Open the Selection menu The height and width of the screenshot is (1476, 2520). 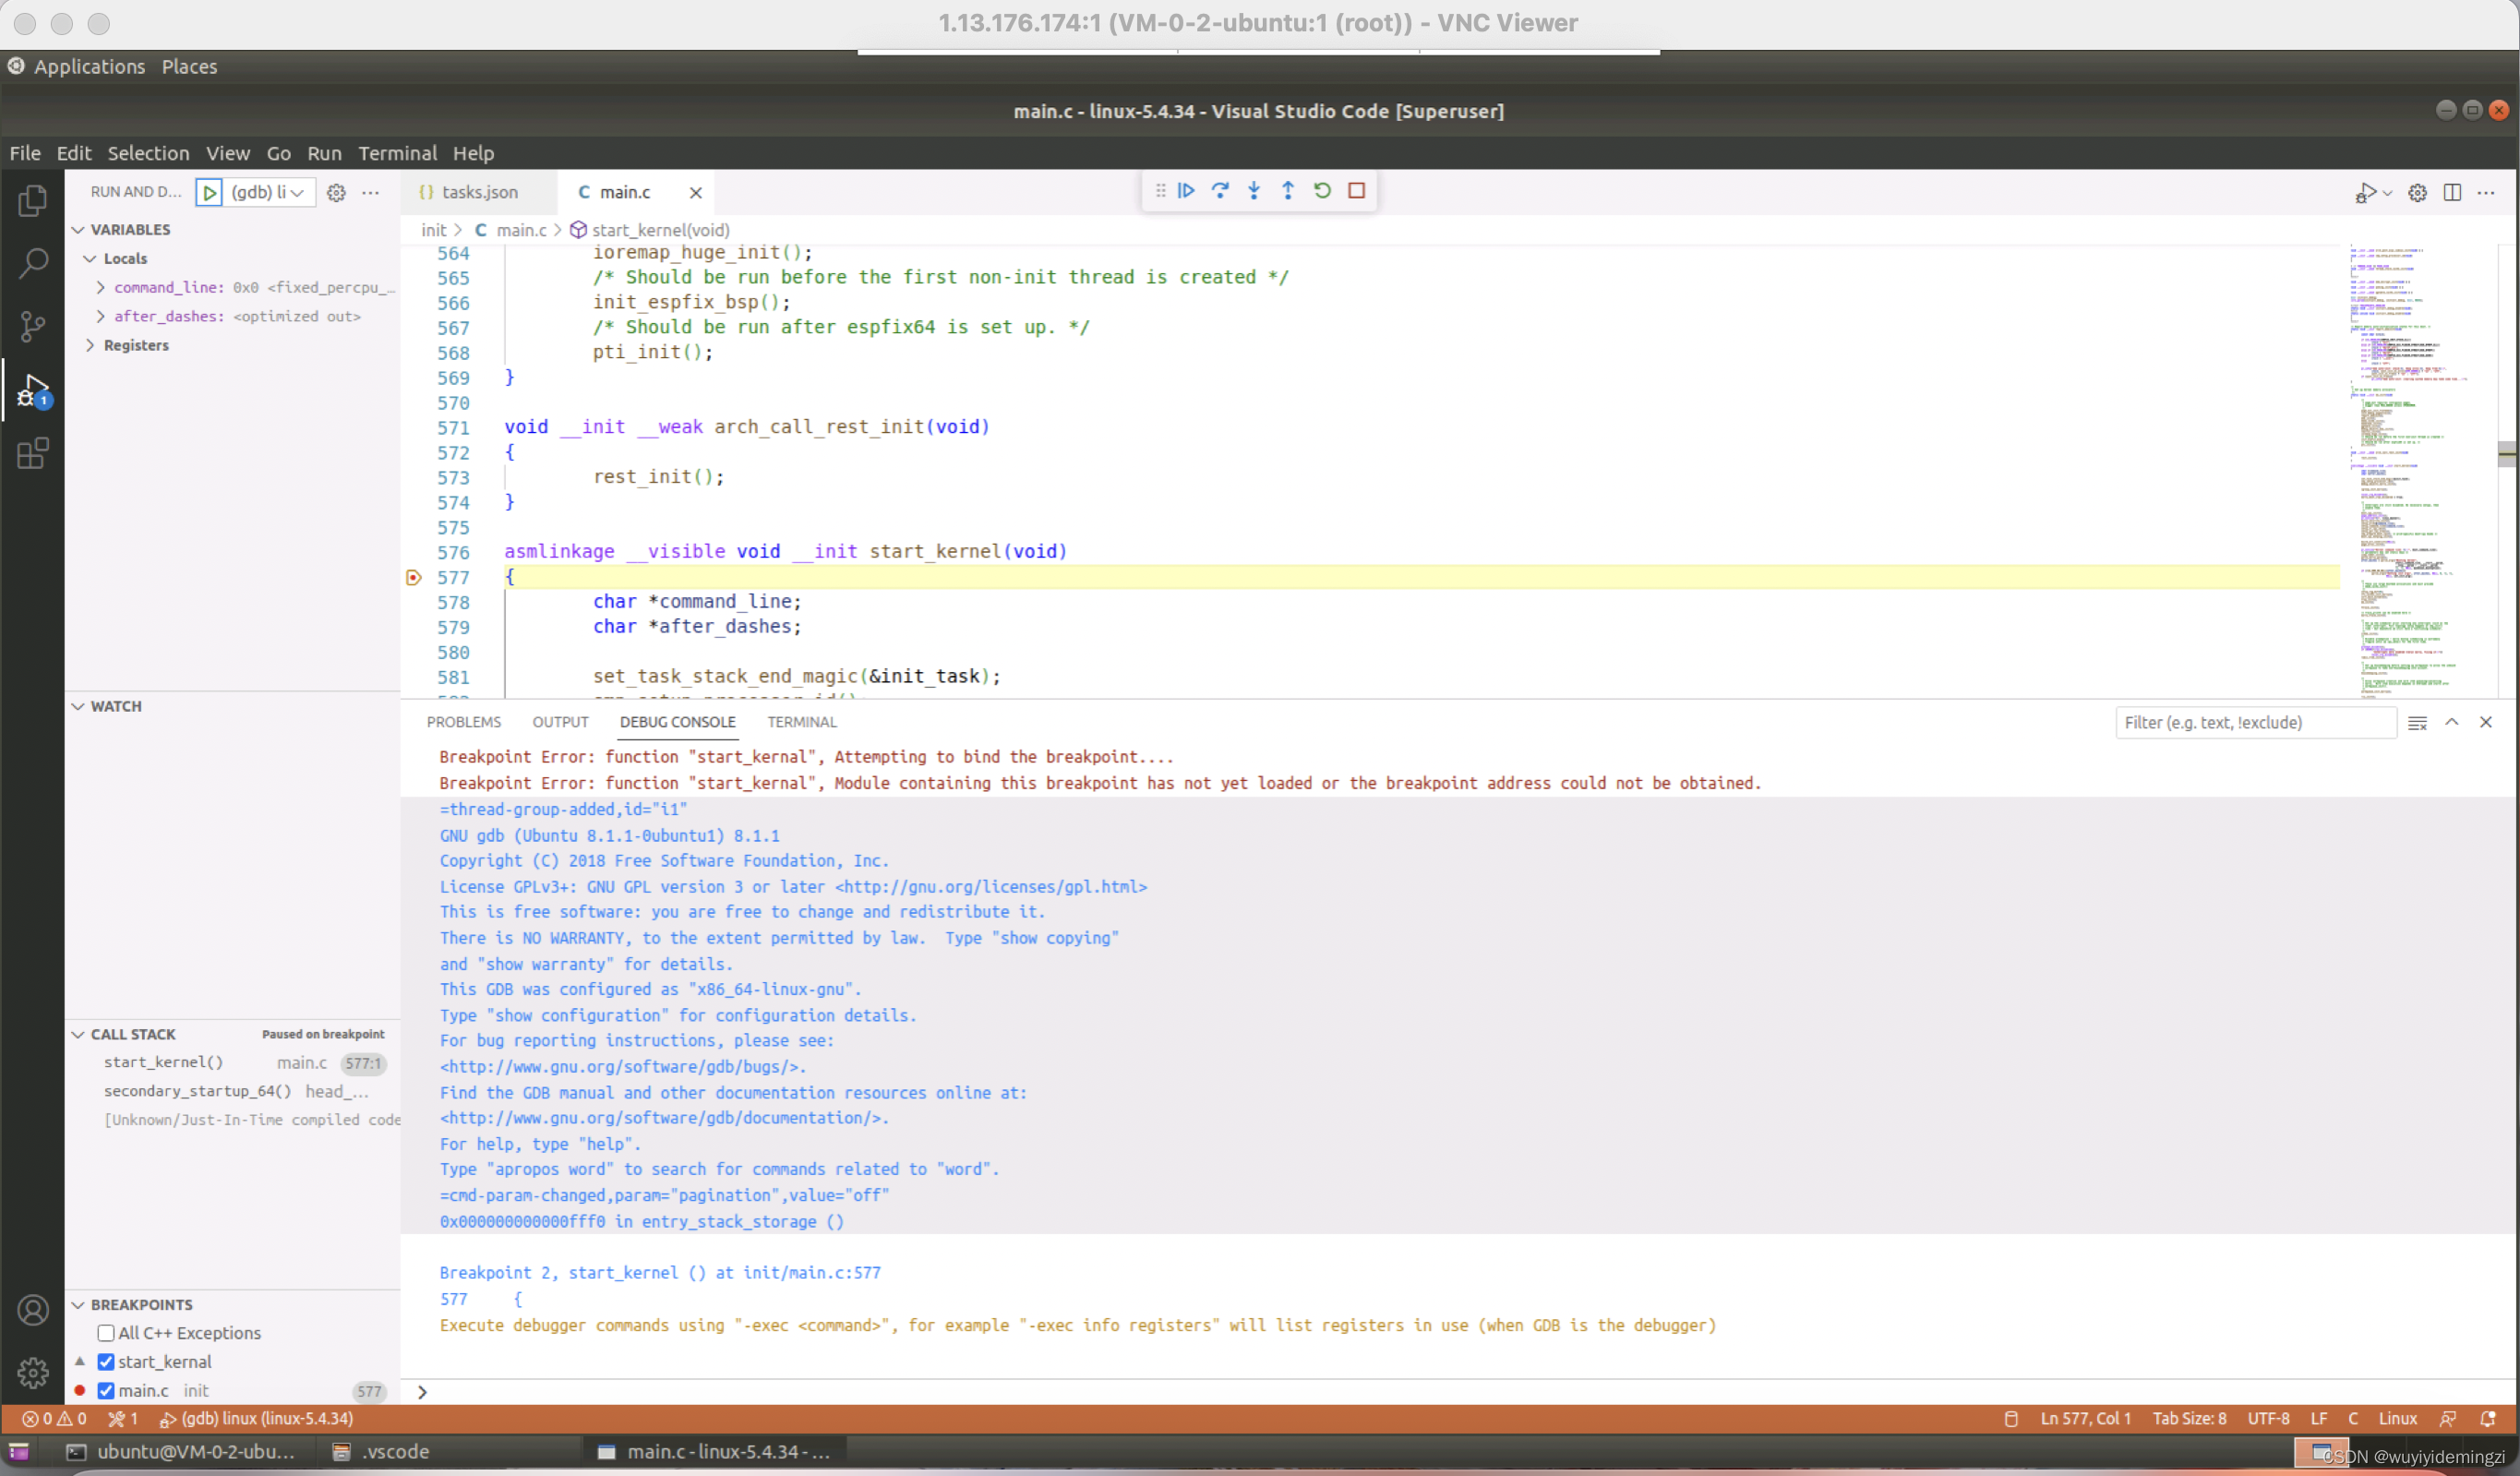tap(148, 153)
